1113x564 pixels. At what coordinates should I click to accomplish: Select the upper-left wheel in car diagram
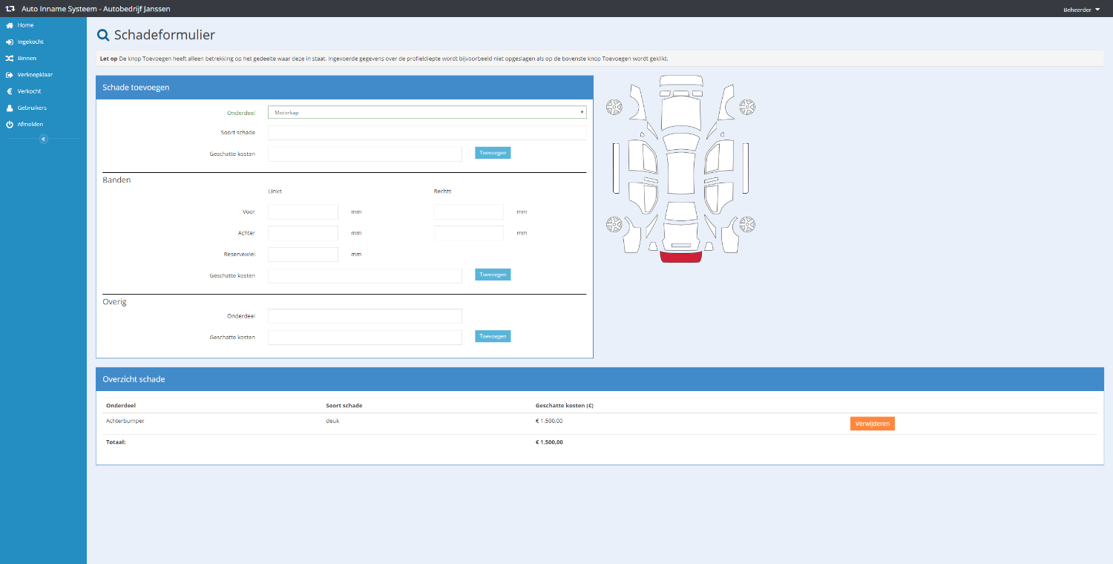click(614, 108)
